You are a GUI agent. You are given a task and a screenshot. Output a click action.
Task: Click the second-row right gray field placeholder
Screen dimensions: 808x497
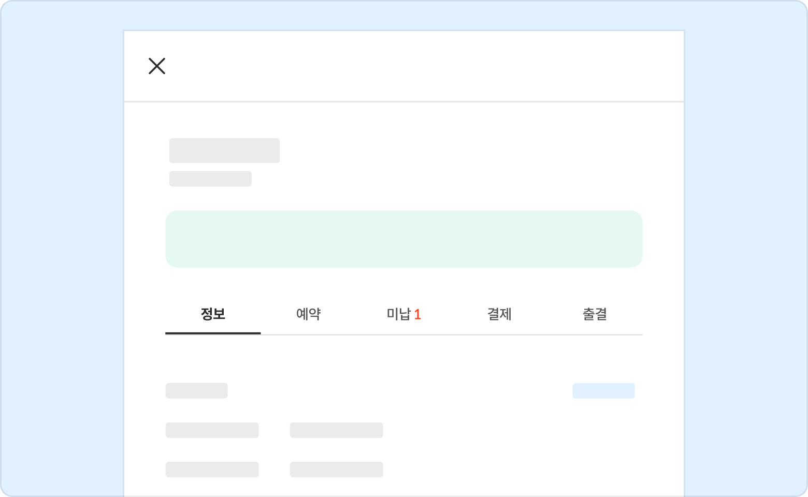(x=336, y=470)
